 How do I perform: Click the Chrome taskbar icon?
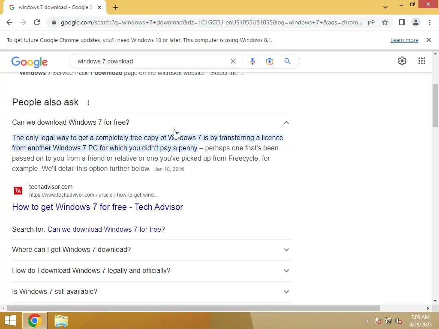[34, 320]
